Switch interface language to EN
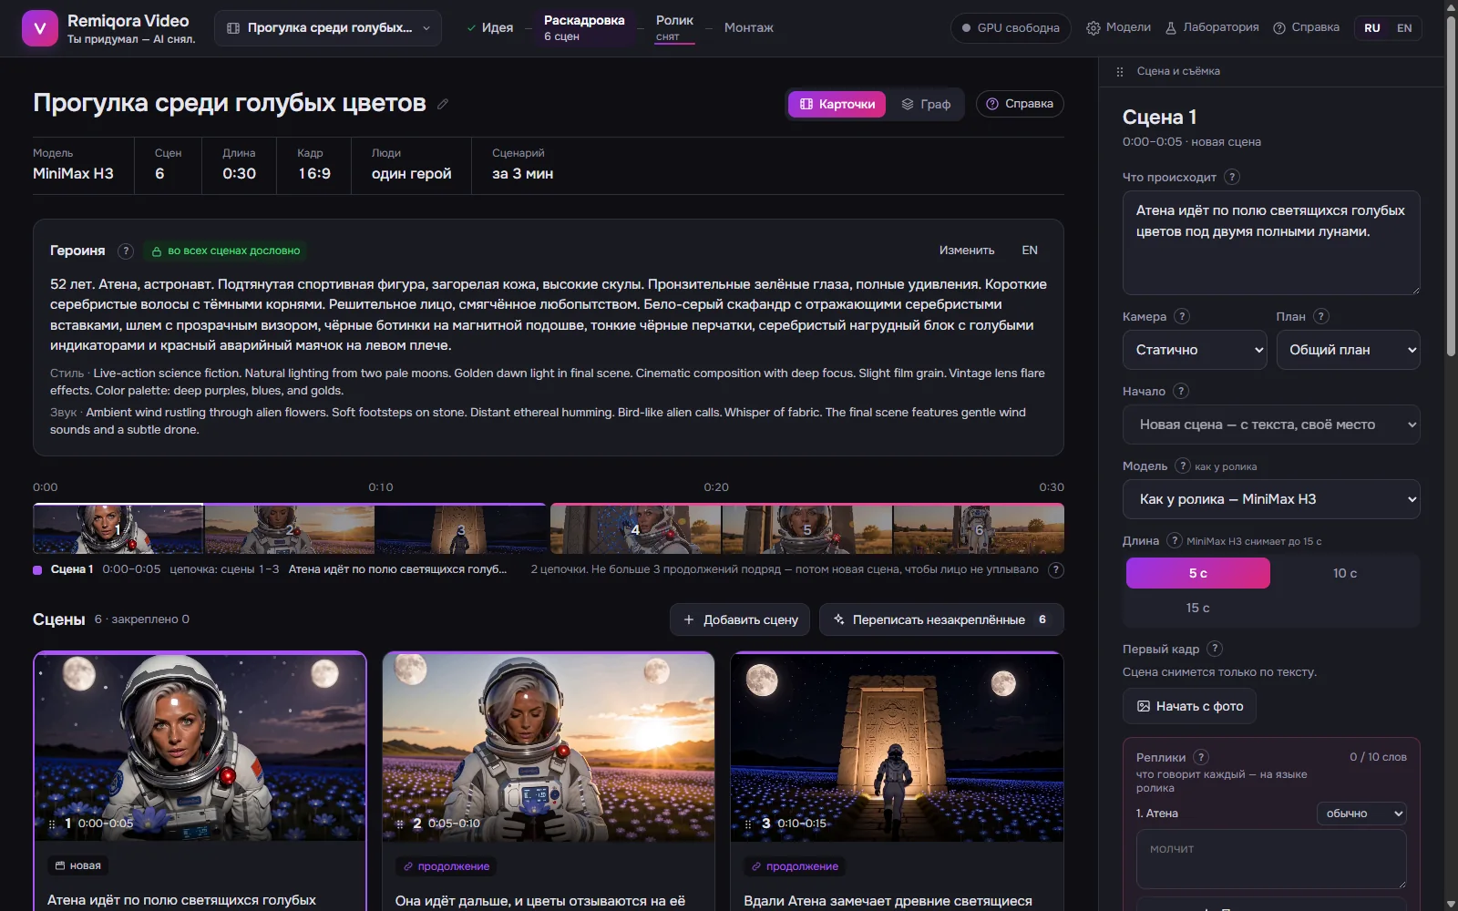The width and height of the screenshot is (1458, 911). click(1404, 28)
